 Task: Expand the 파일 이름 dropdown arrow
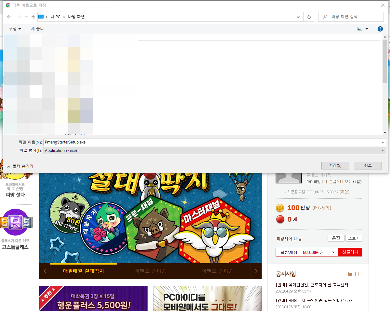point(383,142)
